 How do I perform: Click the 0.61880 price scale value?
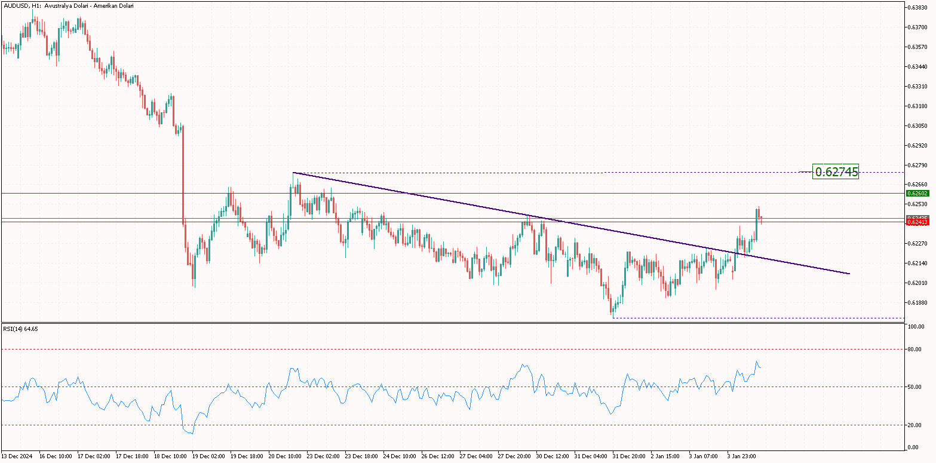[x=917, y=302]
